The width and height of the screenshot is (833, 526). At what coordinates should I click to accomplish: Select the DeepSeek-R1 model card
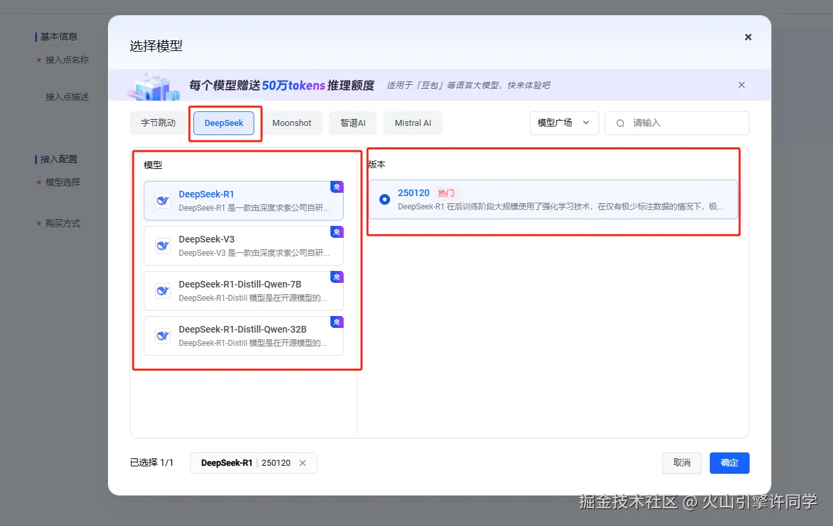click(x=244, y=201)
